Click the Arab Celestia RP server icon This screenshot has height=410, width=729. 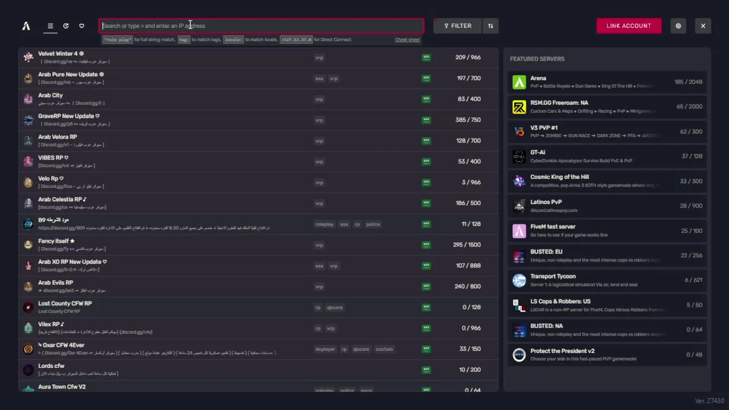point(28,203)
